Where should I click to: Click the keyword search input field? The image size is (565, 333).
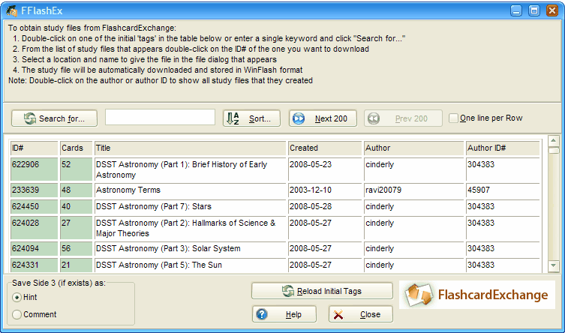click(x=160, y=117)
